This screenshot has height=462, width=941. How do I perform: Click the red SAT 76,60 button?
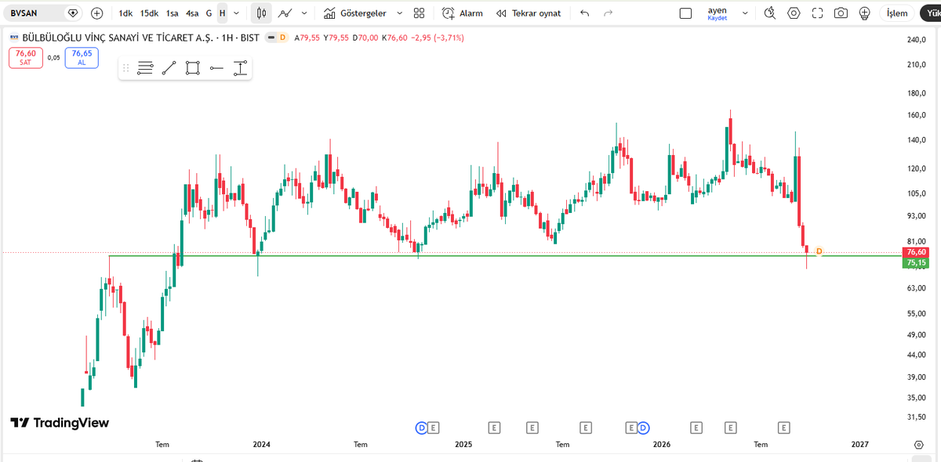[x=26, y=57]
